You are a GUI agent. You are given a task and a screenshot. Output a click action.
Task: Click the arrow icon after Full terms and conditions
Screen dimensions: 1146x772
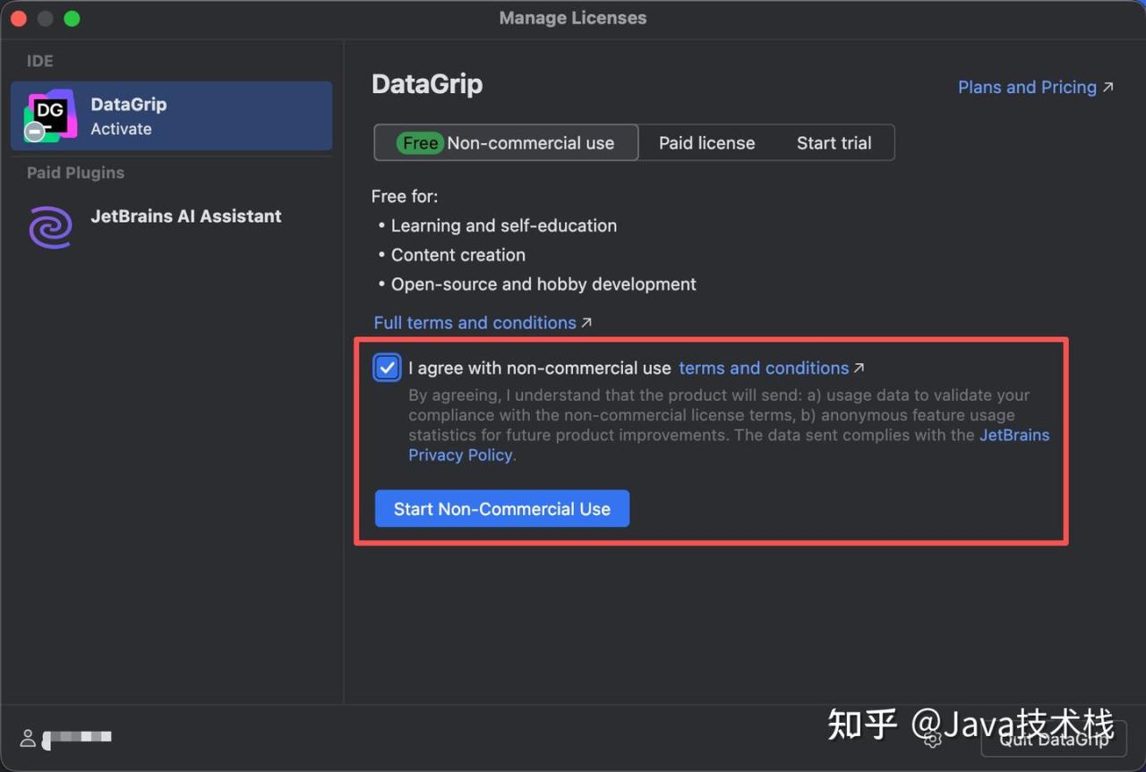click(586, 322)
